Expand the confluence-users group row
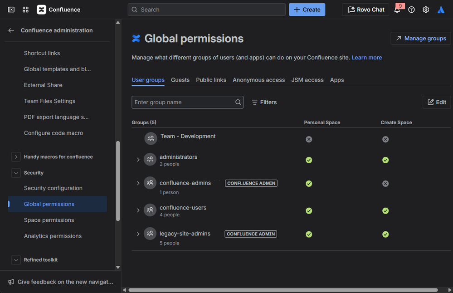 click(x=138, y=210)
